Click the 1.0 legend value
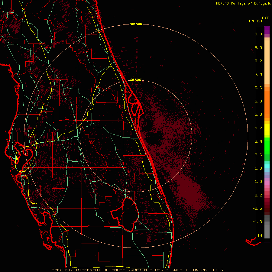 (x=258, y=182)
